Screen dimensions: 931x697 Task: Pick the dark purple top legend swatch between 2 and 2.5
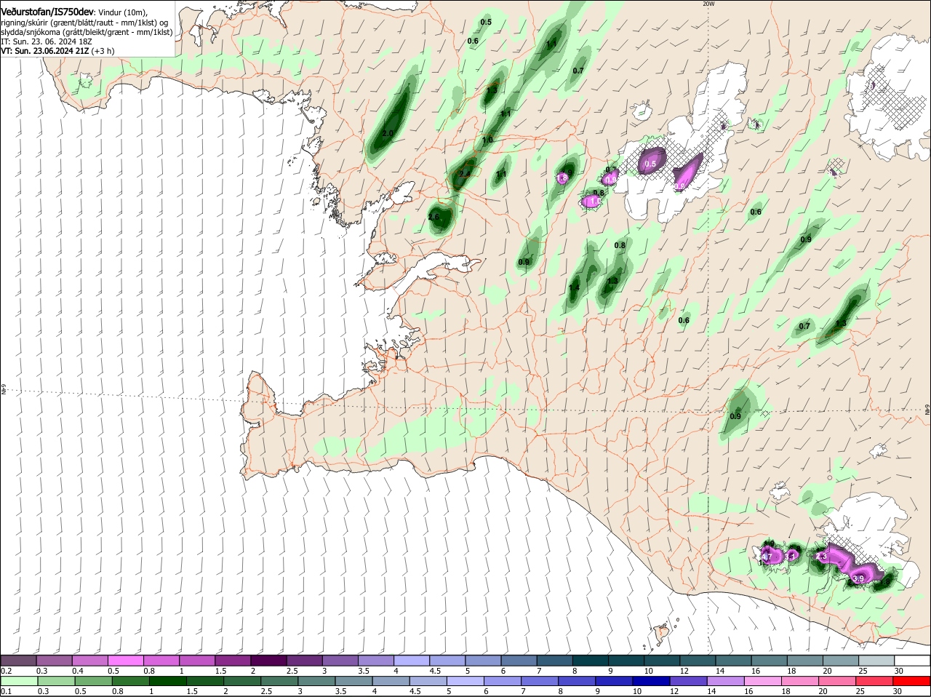point(268,660)
